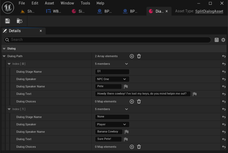
Task: Click the property matrix table icon
Action: coord(217,40)
